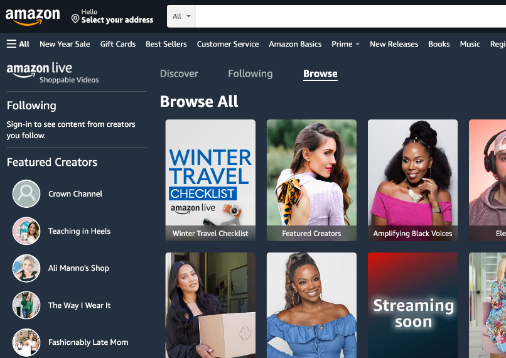The height and width of the screenshot is (358, 506).
Task: Click Fashionably Late Mom avatar
Action: [x=26, y=342]
